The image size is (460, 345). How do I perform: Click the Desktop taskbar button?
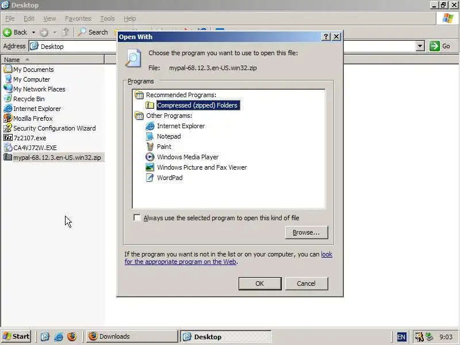pos(225,336)
